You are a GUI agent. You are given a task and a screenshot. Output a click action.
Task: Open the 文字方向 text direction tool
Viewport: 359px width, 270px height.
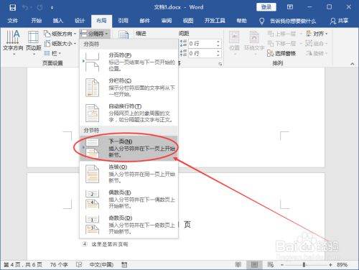tap(13, 42)
